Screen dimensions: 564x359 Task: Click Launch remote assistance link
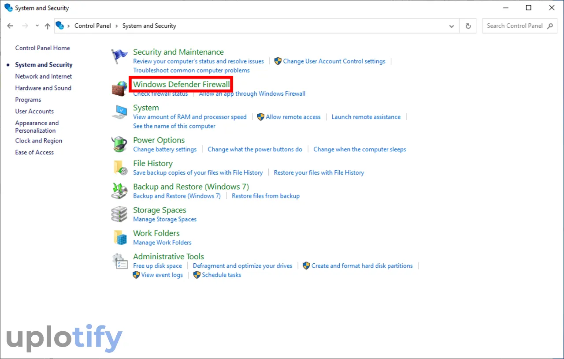pyautogui.click(x=366, y=117)
